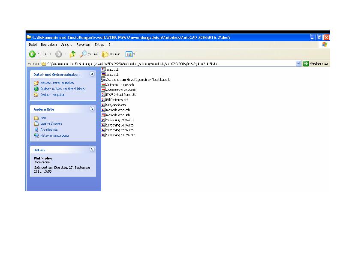
Task: Click Ordner freigeben link
Action: tap(53, 95)
